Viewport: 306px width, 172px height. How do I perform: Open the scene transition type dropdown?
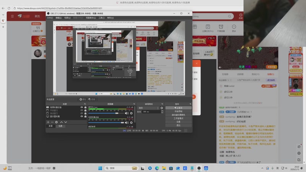pyautogui.click(x=148, y=108)
